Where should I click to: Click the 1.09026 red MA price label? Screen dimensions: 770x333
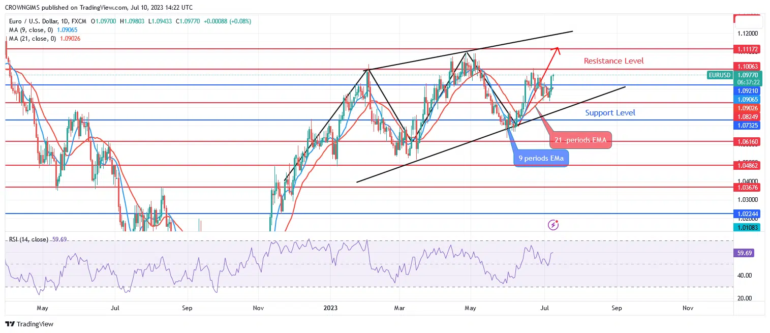coord(748,108)
